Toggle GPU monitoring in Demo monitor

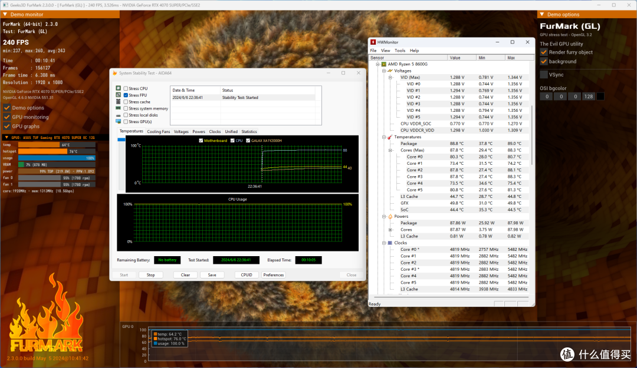pos(7,117)
